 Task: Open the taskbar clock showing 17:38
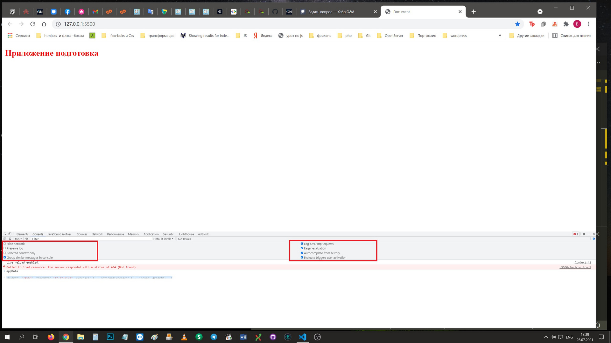(585, 337)
